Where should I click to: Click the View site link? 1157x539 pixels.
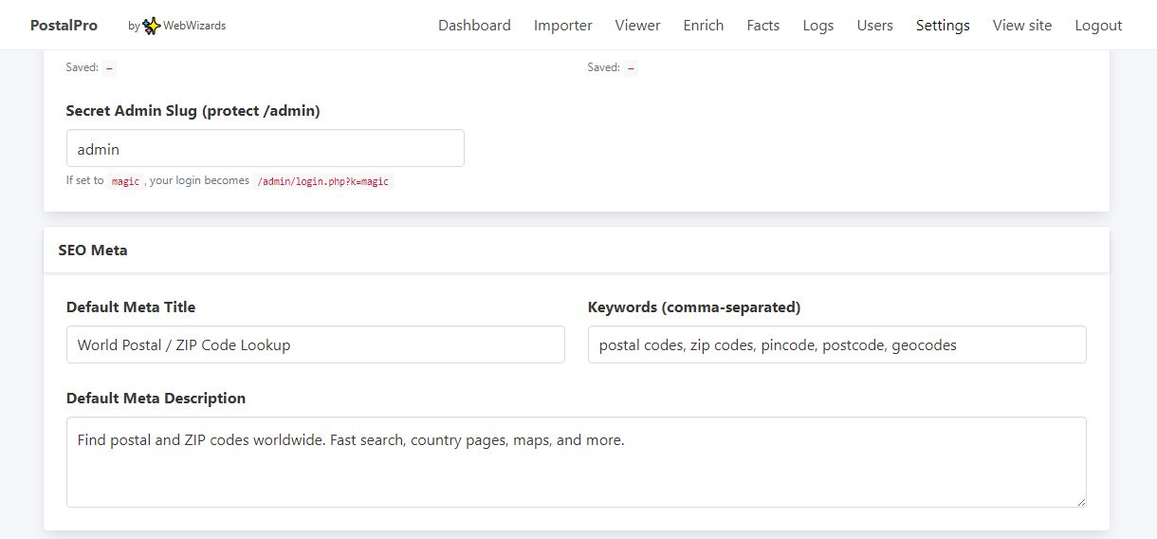click(x=1021, y=26)
